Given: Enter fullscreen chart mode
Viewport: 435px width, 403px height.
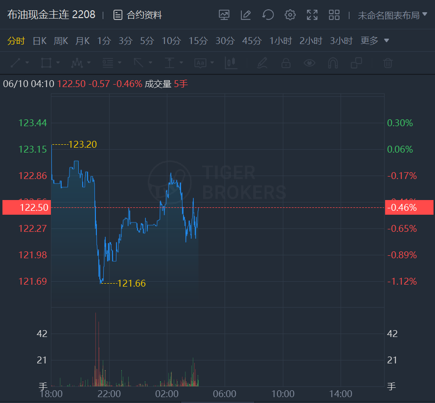Looking at the screenshot, I should (312, 15).
